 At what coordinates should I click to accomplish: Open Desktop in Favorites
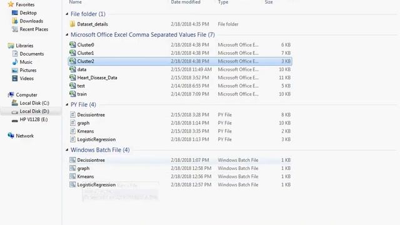coord(28,12)
